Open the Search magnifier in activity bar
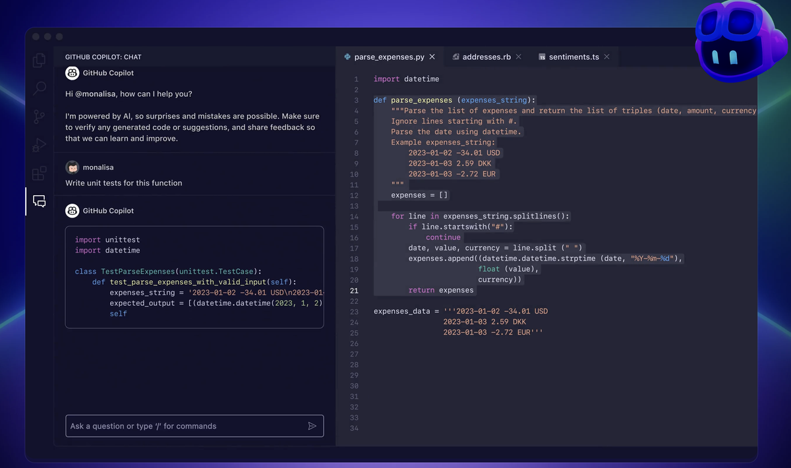This screenshot has width=791, height=468. pyautogui.click(x=40, y=88)
